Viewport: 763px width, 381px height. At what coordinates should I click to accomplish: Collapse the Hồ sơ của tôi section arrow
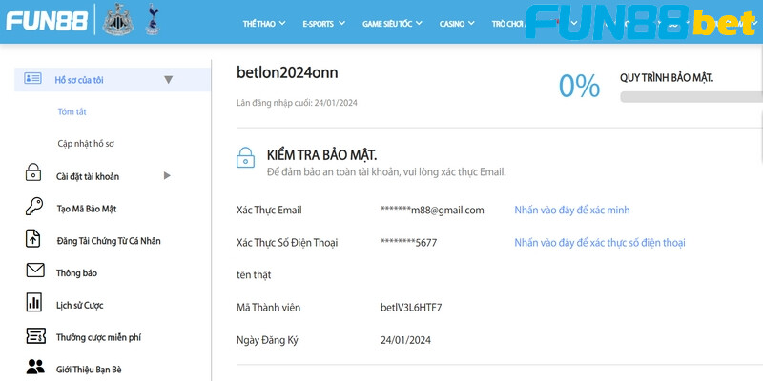(169, 80)
